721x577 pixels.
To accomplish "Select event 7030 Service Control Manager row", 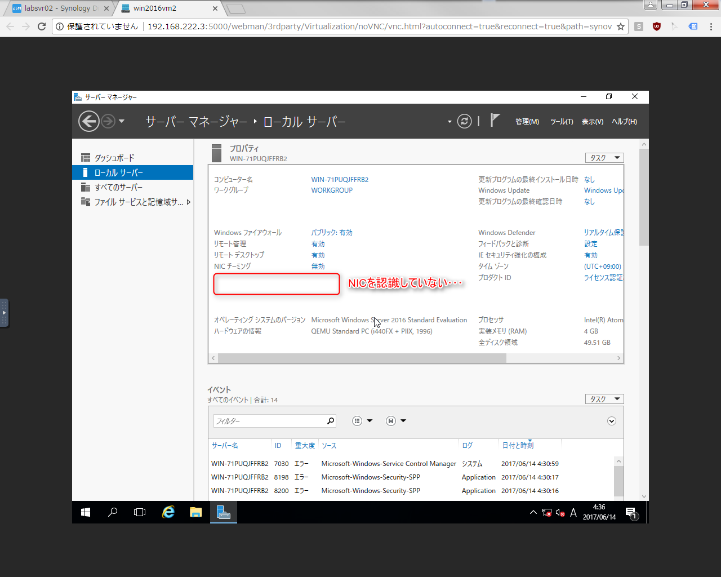I will (x=411, y=464).
